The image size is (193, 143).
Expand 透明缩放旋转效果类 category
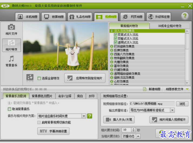[112, 74]
